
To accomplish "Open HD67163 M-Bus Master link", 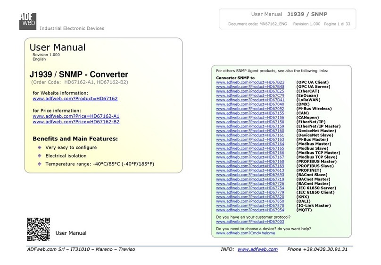I will [x=250, y=139].
